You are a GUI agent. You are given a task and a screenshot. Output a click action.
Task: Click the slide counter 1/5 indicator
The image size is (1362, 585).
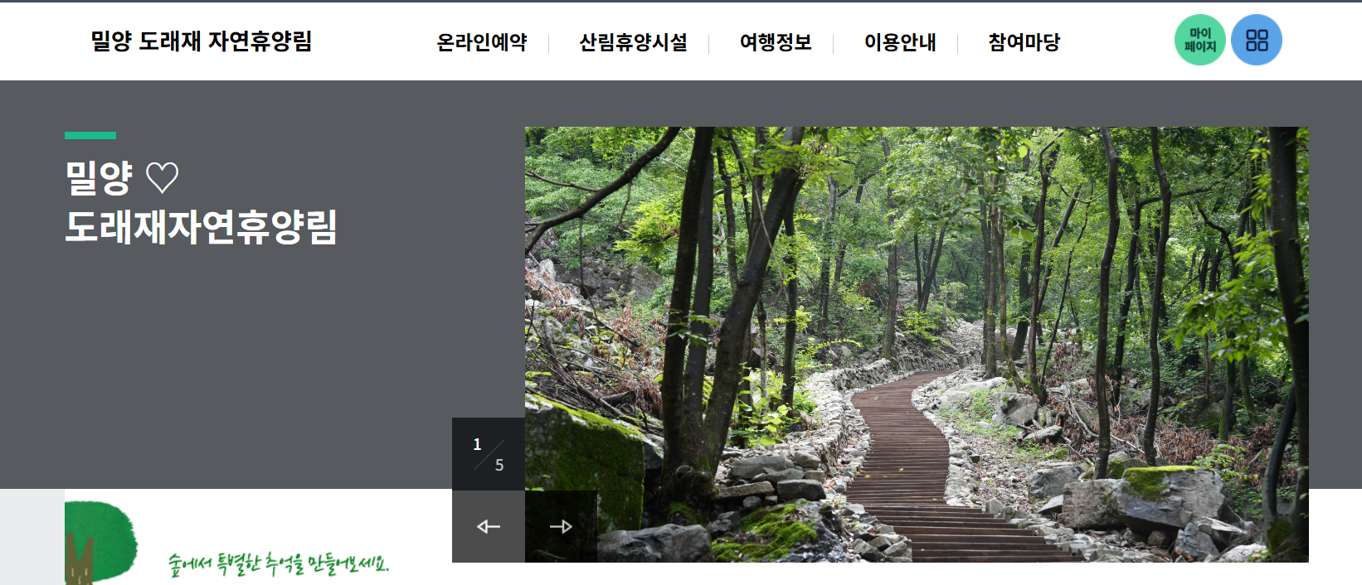coord(489,454)
